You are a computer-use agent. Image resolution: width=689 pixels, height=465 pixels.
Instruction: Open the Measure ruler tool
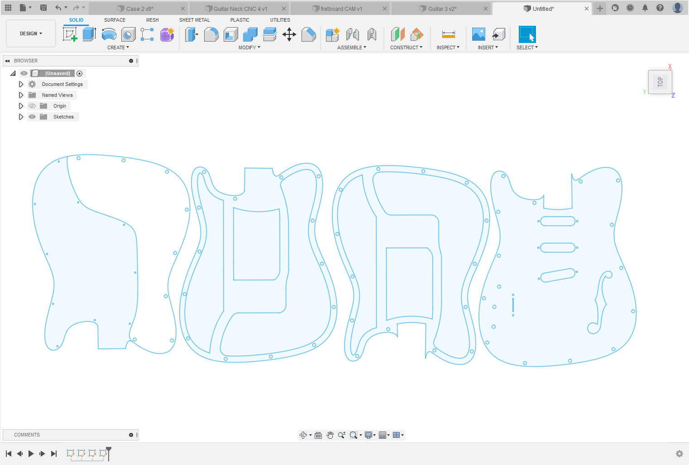[x=449, y=34]
